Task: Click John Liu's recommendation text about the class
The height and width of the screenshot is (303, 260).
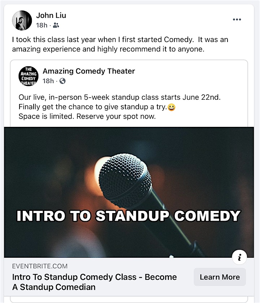Action: point(120,44)
